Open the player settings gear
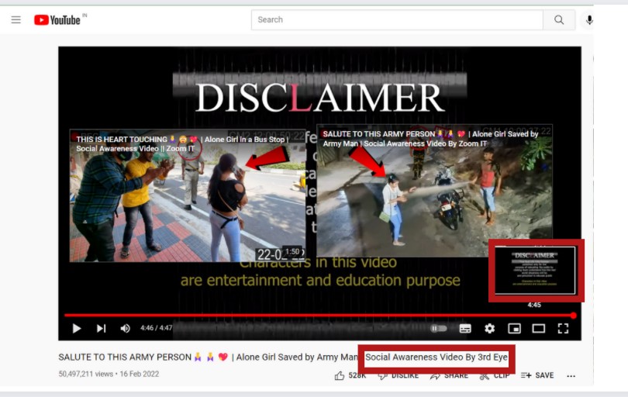628x397 pixels. coord(489,329)
